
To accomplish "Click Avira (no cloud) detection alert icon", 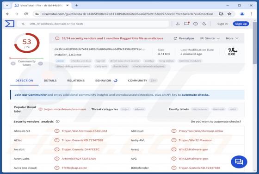I will 57,168.
